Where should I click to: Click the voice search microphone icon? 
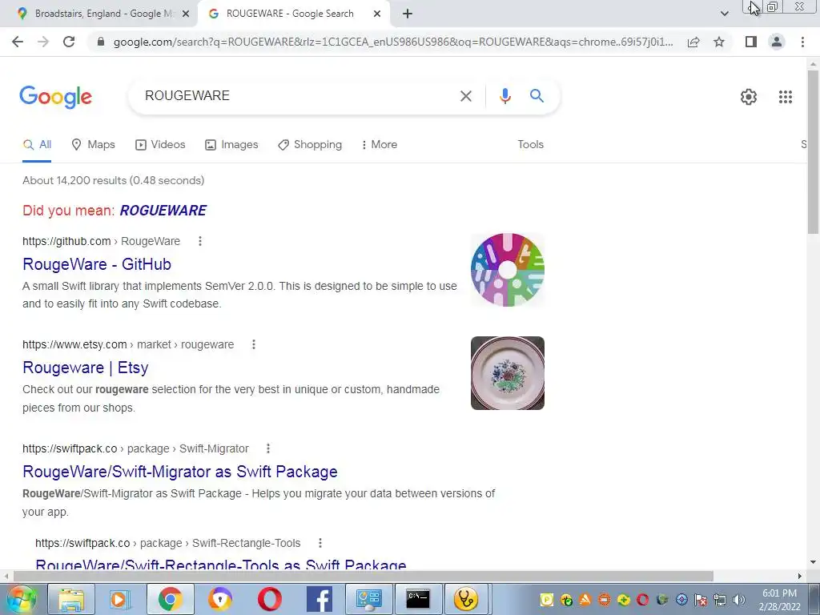pyautogui.click(x=504, y=96)
